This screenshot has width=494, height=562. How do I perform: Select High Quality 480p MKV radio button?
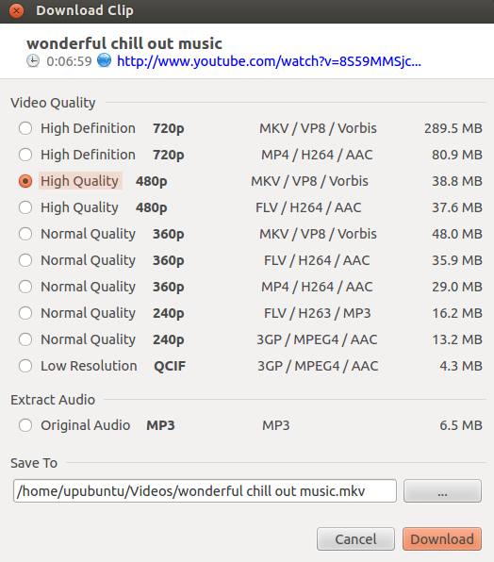[x=25, y=181]
